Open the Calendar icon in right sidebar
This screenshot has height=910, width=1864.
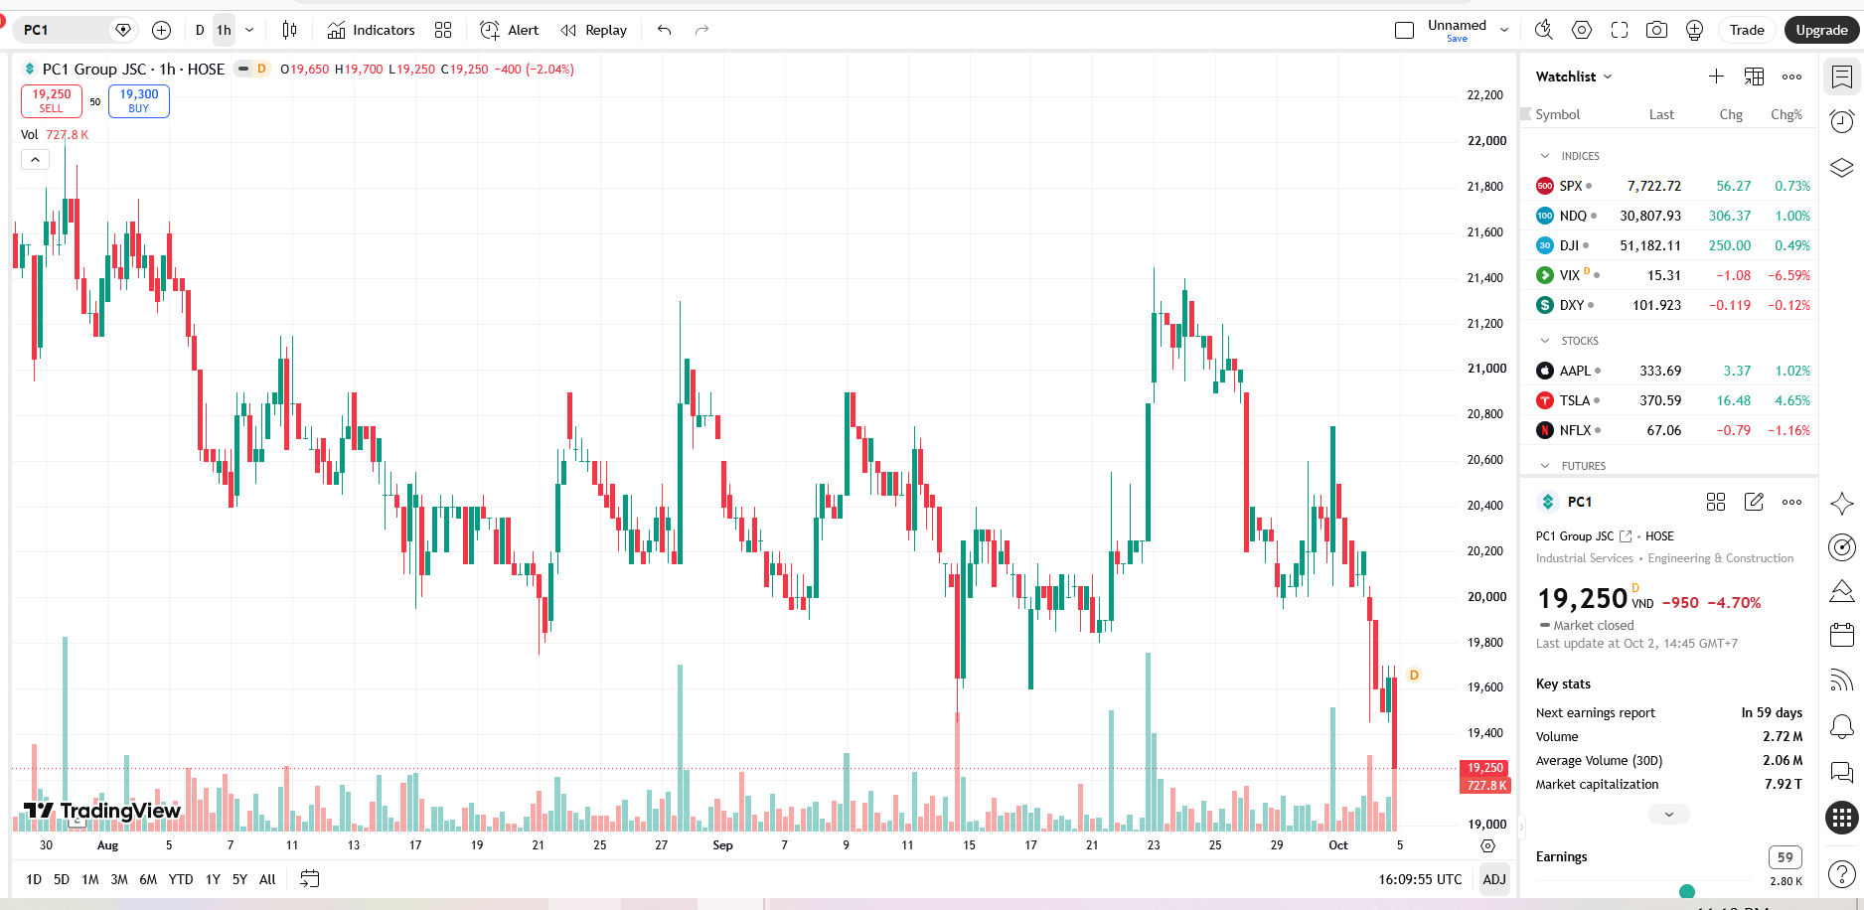(x=1841, y=634)
